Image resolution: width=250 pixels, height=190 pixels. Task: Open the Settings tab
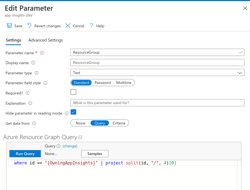(14, 40)
